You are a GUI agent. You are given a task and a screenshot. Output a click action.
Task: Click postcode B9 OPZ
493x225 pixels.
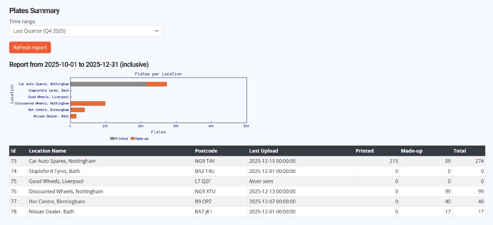(203, 201)
